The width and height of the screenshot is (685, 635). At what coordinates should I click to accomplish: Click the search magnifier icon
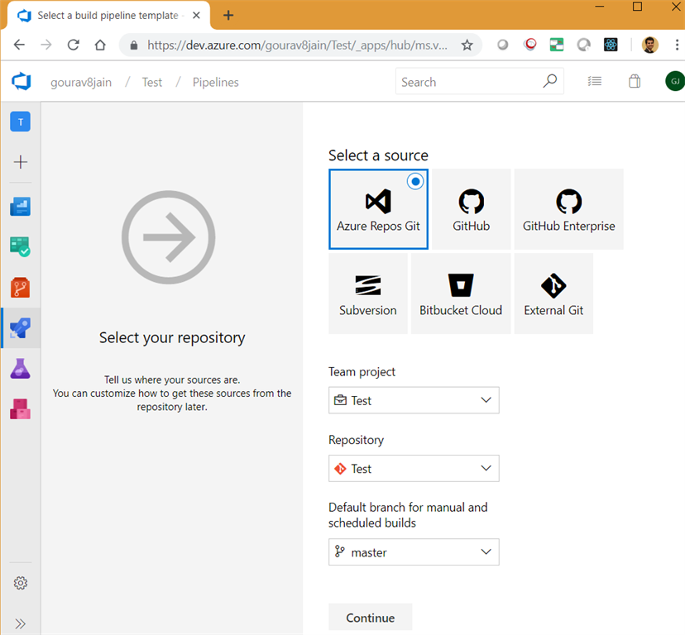[x=549, y=81]
